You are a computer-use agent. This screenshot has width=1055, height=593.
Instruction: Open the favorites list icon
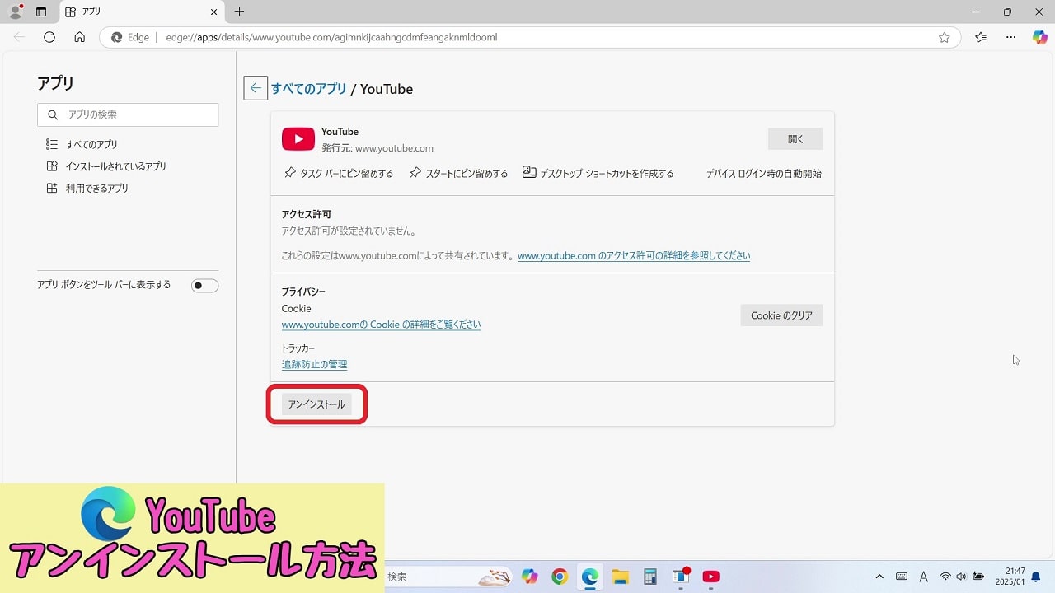tap(981, 37)
